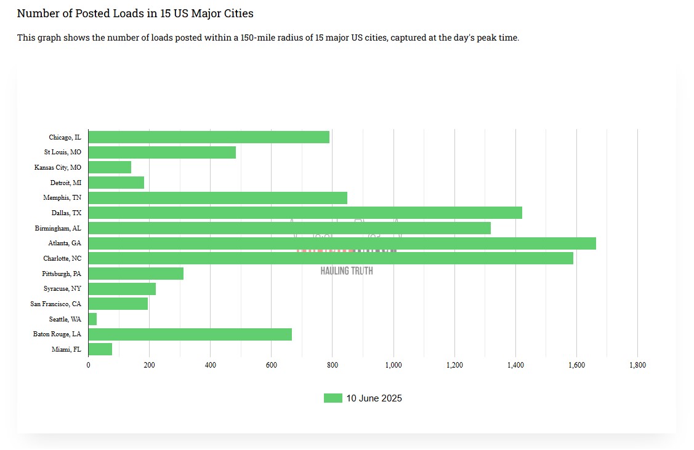Screen dimensions: 694x450
Task: Select the small Seattle, WA bar
Action: tap(93, 319)
